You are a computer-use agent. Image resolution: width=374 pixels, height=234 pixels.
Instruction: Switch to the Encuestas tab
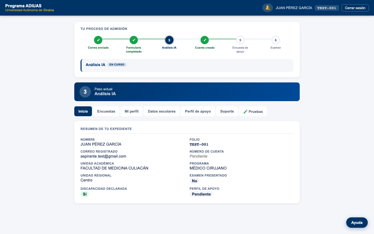click(106, 111)
